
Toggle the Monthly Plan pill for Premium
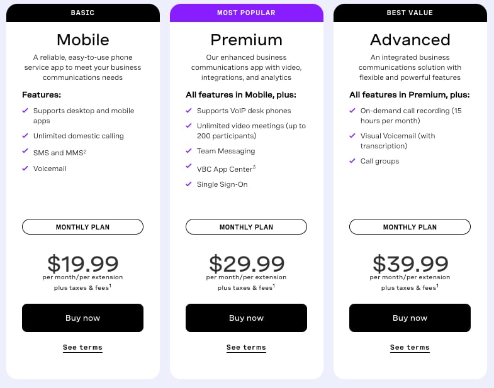point(246,227)
